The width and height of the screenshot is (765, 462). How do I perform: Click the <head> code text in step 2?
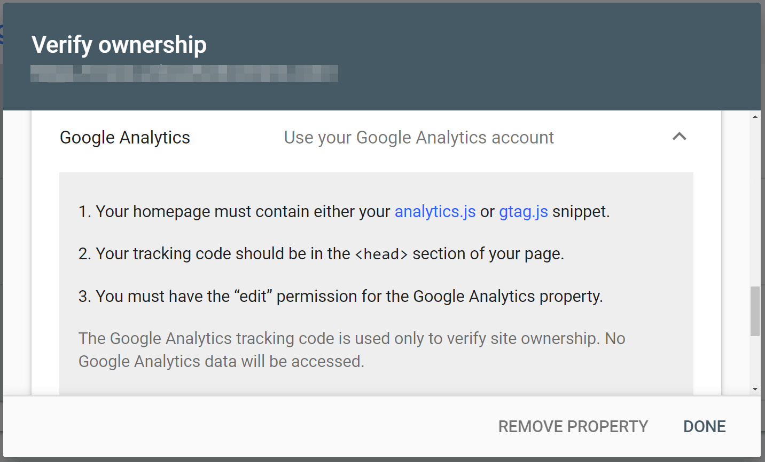click(382, 253)
